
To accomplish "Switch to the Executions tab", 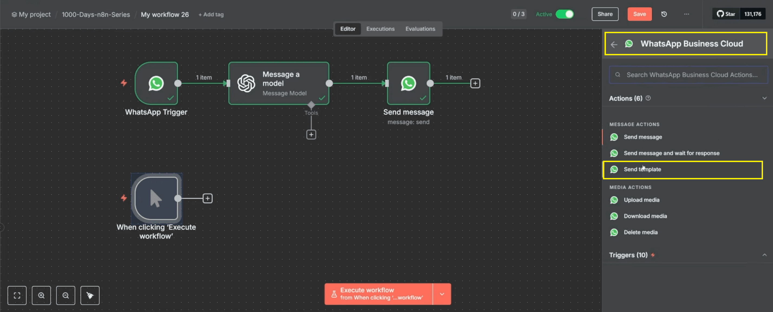I will point(380,29).
